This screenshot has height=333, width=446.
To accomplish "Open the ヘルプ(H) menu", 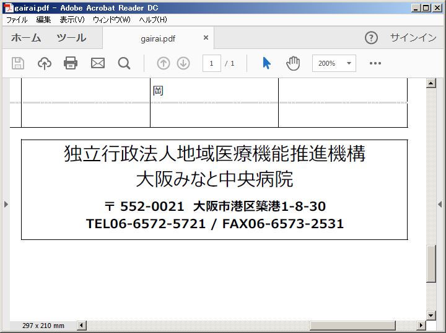I will 153,20.
